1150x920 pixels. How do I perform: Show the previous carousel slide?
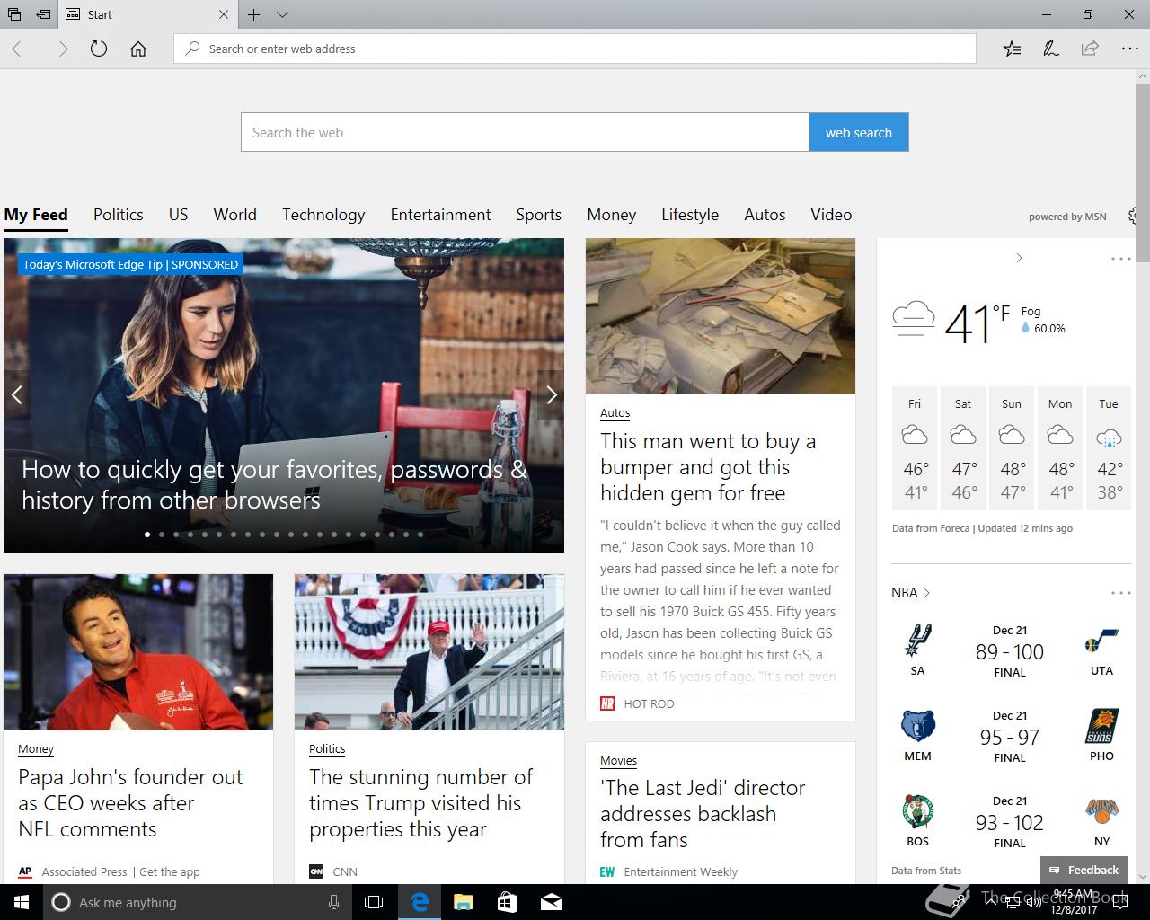click(16, 394)
